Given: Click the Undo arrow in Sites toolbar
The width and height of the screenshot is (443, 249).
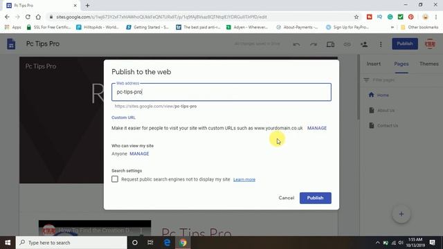Looking at the screenshot, I should tap(296, 44).
